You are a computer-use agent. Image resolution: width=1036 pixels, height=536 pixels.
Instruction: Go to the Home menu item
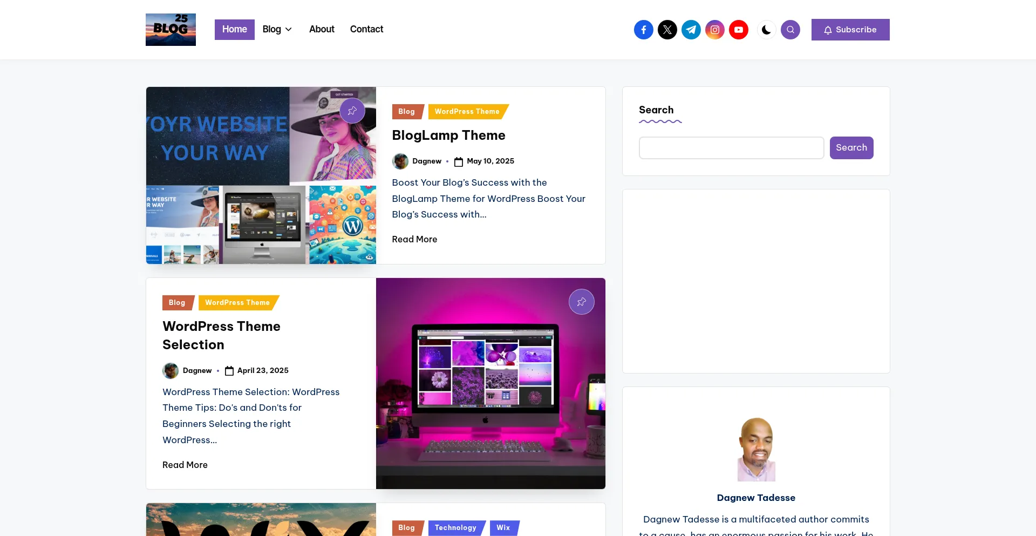[235, 29]
